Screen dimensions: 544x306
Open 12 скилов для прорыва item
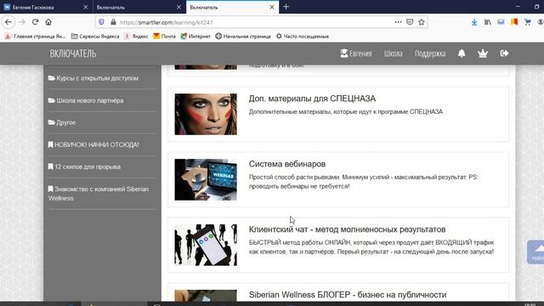(84, 167)
